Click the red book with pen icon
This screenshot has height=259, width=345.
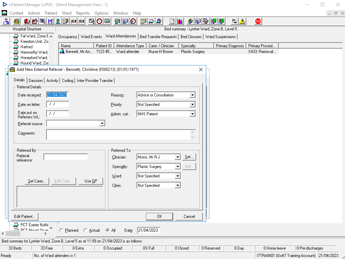35,21
